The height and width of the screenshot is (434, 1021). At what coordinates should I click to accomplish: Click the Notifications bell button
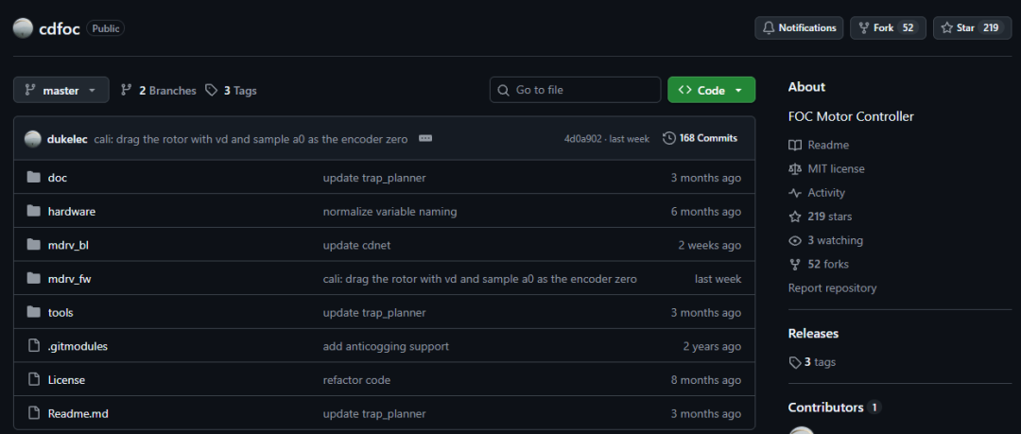[x=799, y=28]
